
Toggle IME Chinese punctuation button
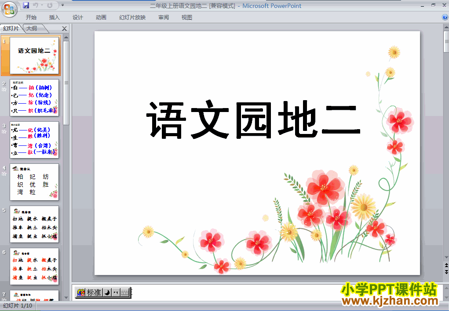[116, 293]
